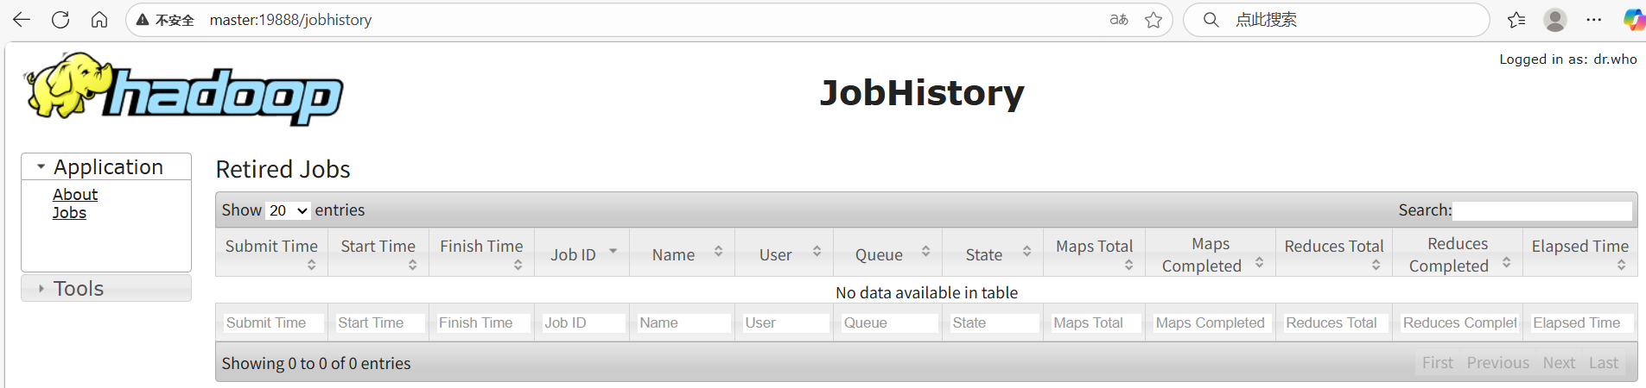The image size is (1646, 388).
Task: Click the Hadoop elephant logo
Action: (184, 89)
